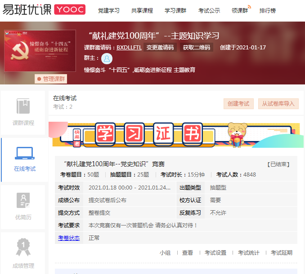The width and height of the screenshot is (305, 274).
Task: Click 创建考试 button
Action: coord(238,104)
